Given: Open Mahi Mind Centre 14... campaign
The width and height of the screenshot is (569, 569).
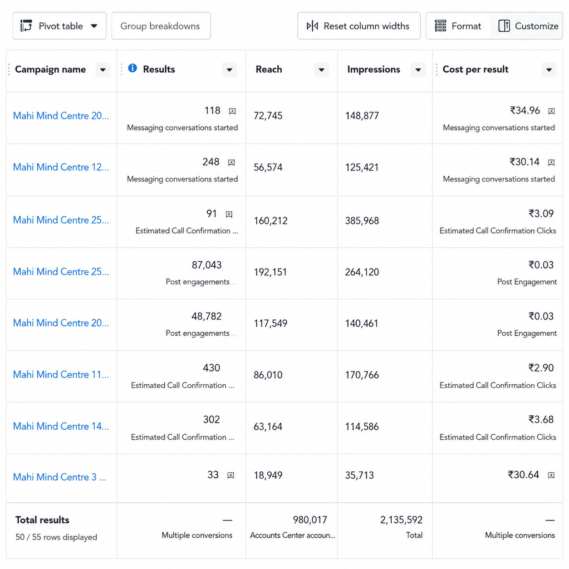Looking at the screenshot, I should [61, 426].
